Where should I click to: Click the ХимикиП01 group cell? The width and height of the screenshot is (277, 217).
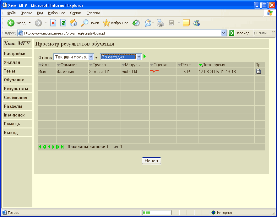click(105, 72)
